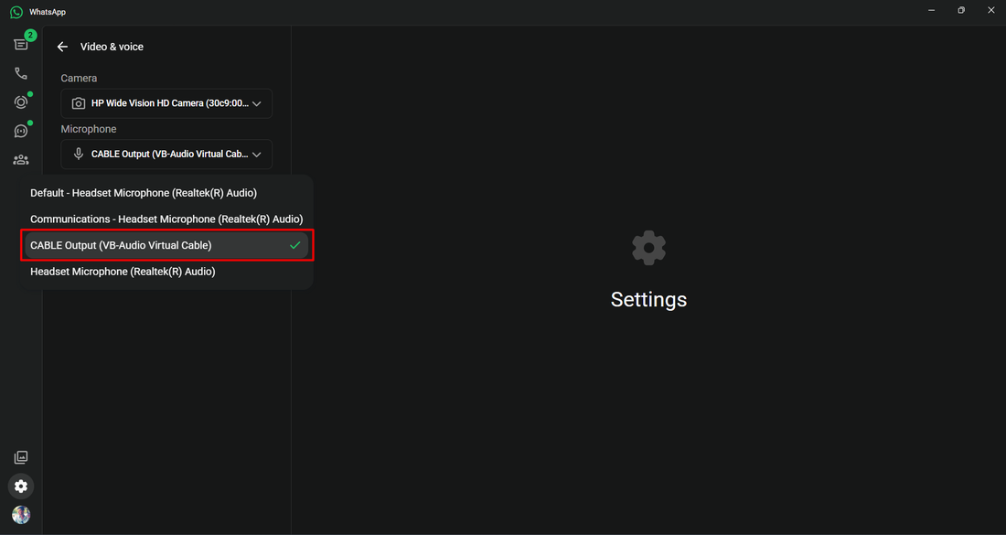Select CABLE Output (VB-Audio Virtual Cable) option

pyautogui.click(x=166, y=245)
